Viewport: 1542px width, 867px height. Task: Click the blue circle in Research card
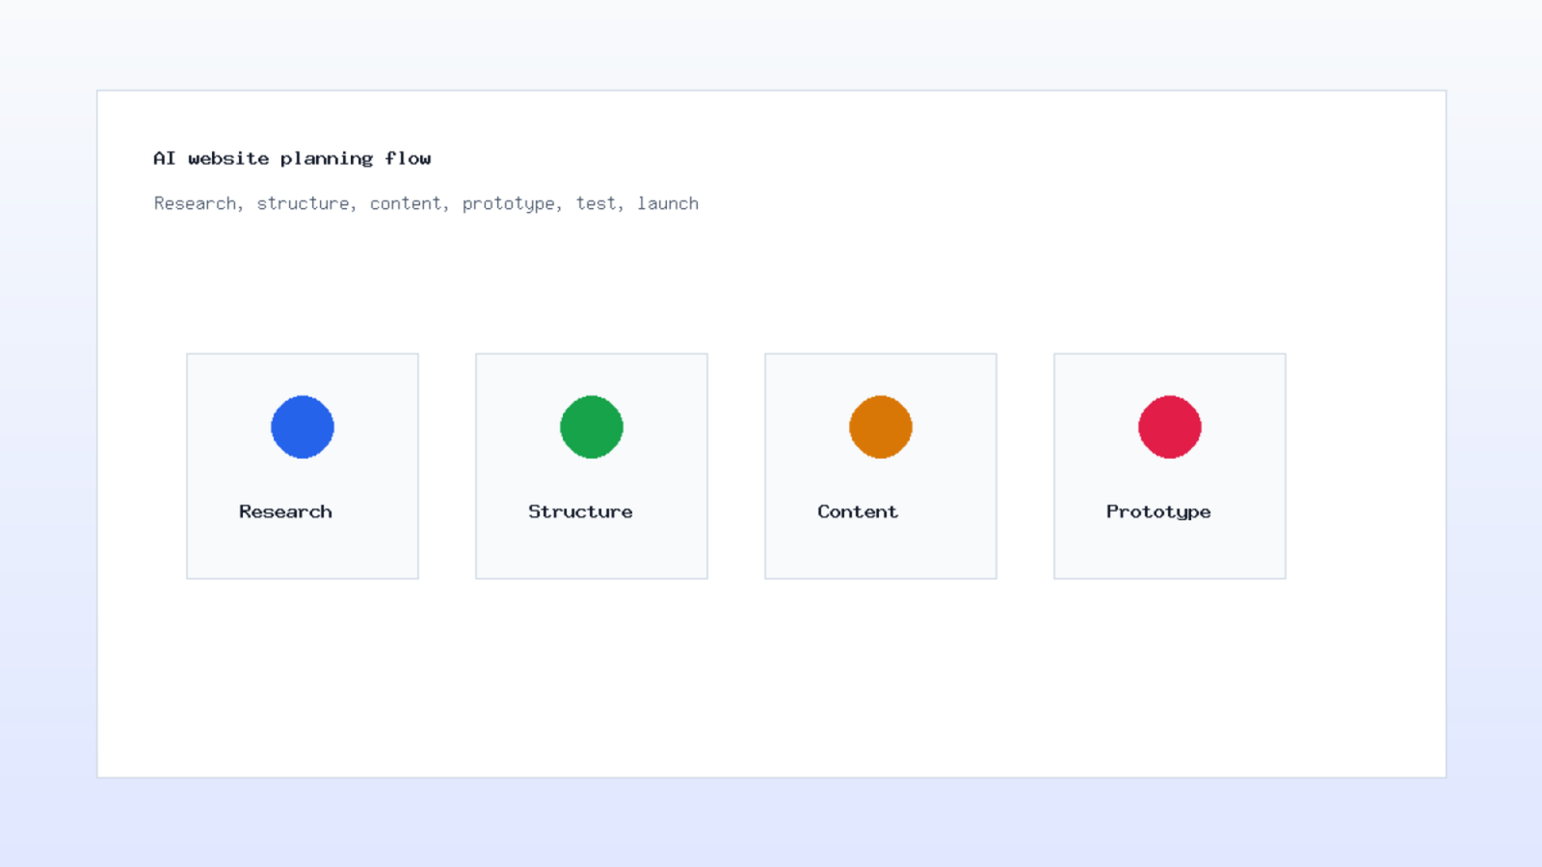tap(303, 427)
